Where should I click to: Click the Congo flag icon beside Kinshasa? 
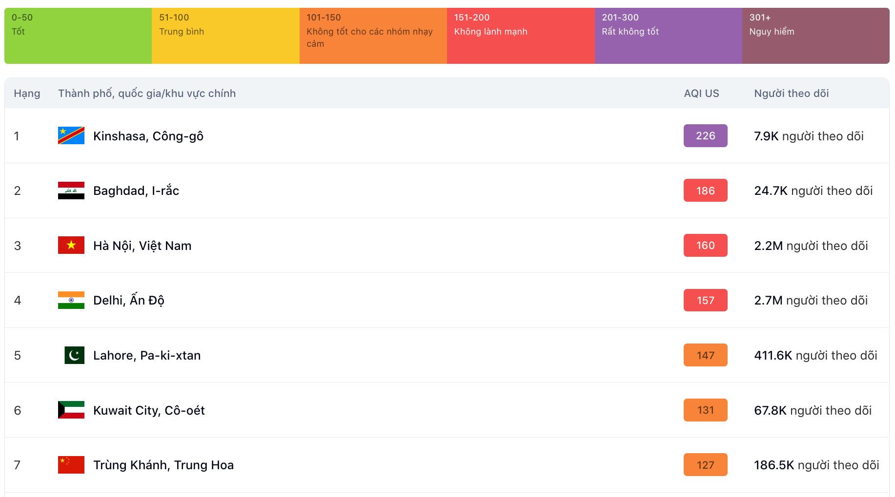(71, 135)
